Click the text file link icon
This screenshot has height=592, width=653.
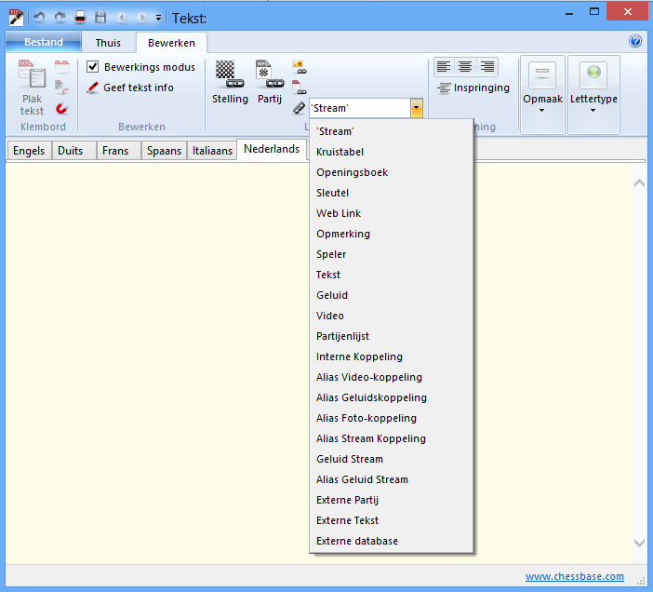[x=300, y=87]
